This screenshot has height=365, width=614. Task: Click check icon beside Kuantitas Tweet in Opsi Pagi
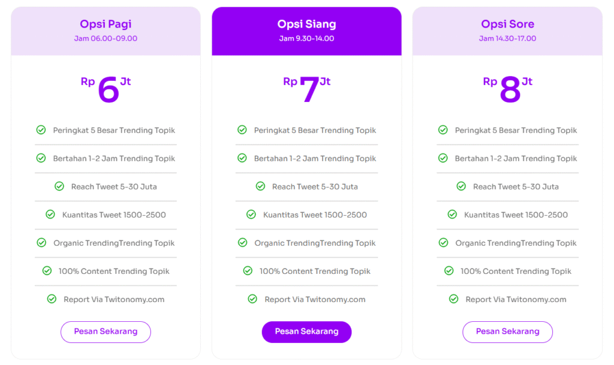coord(50,215)
